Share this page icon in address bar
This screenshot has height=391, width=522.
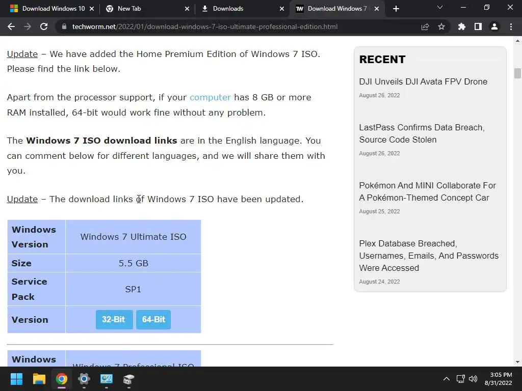[425, 26]
